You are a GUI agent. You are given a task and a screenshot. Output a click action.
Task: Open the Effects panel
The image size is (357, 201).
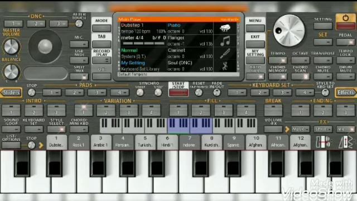pos(346,93)
